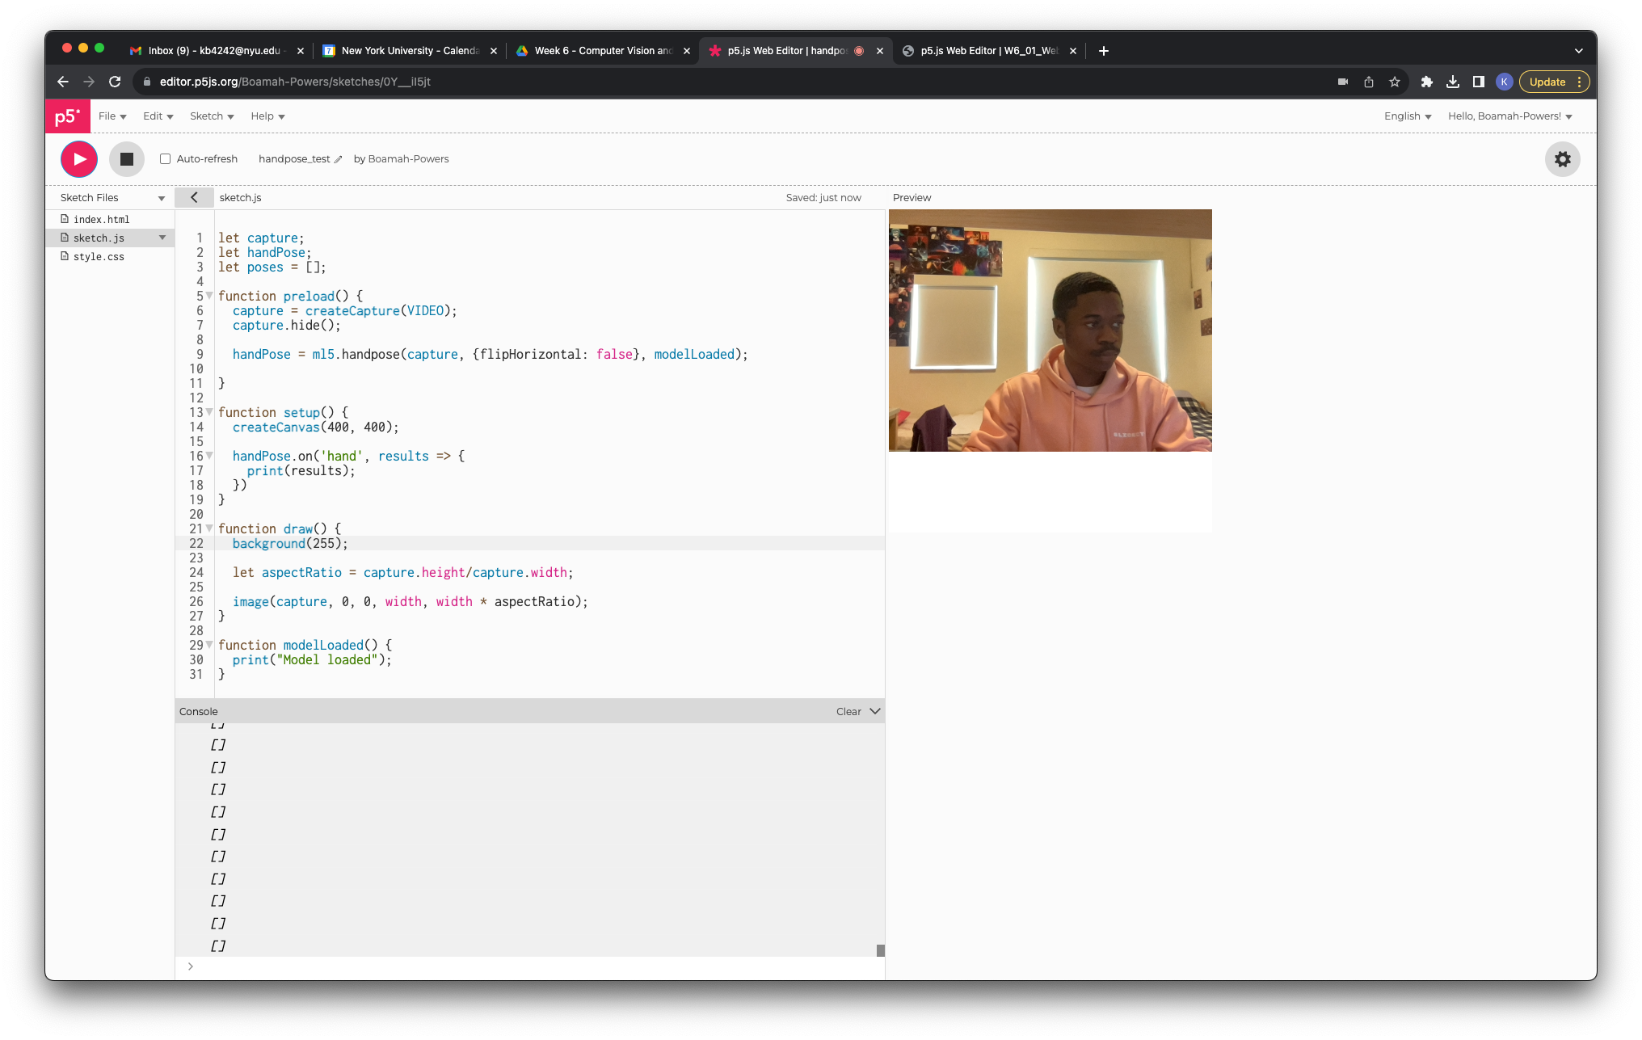The height and width of the screenshot is (1040, 1642).
Task: Reload the browser page
Action: [115, 82]
